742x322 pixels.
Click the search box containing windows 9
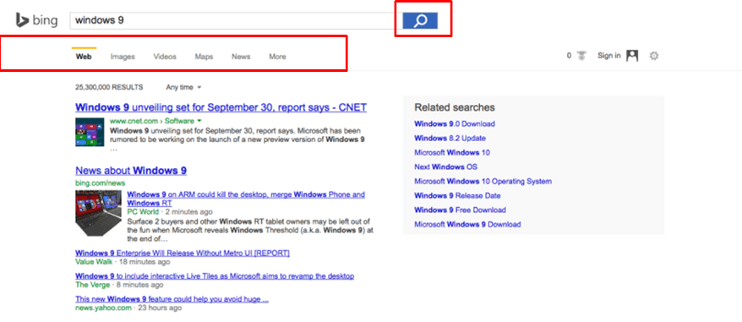click(x=235, y=20)
